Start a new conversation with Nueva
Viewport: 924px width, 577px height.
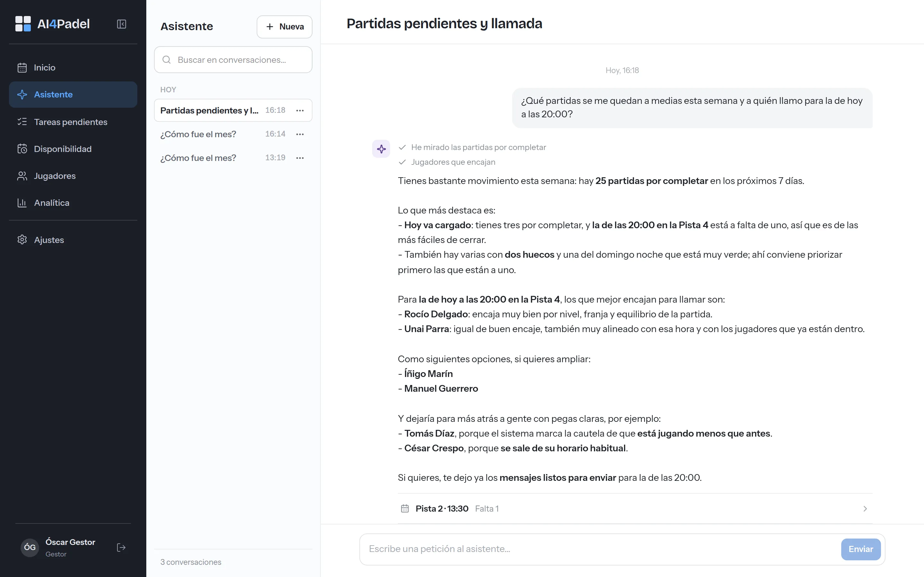pyautogui.click(x=285, y=27)
